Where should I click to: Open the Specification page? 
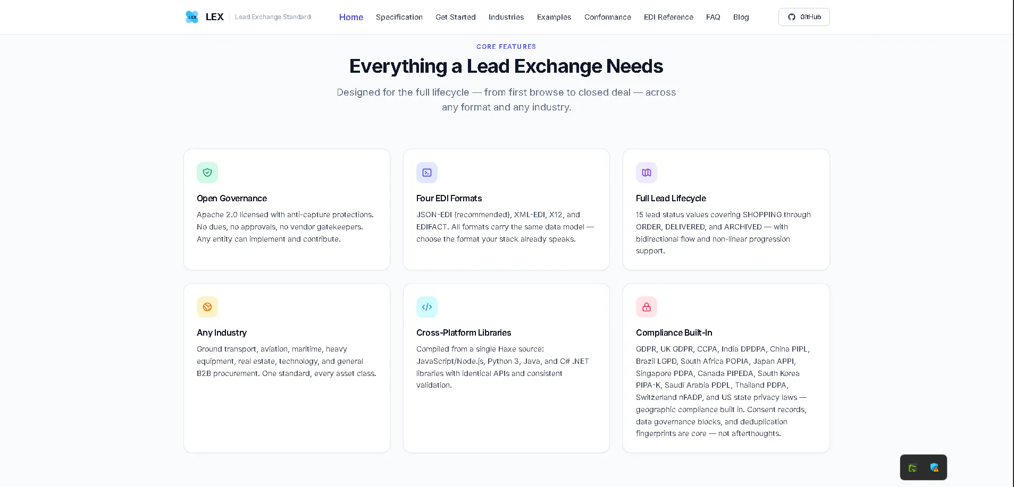click(399, 17)
